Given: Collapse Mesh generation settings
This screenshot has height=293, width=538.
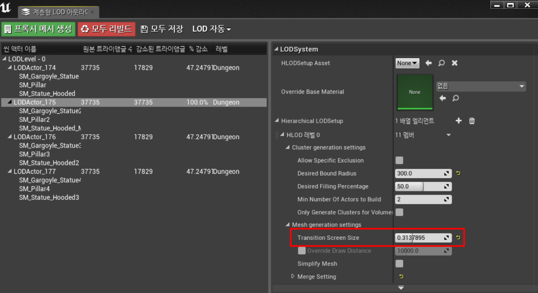Looking at the screenshot, I should click(x=288, y=225).
